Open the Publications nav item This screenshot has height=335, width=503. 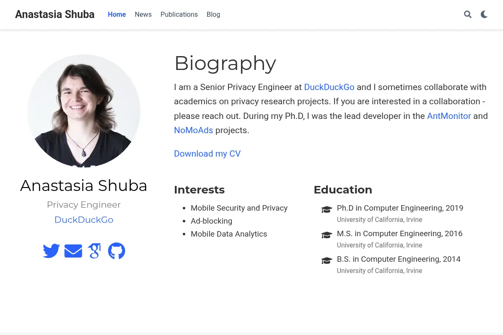pos(179,14)
